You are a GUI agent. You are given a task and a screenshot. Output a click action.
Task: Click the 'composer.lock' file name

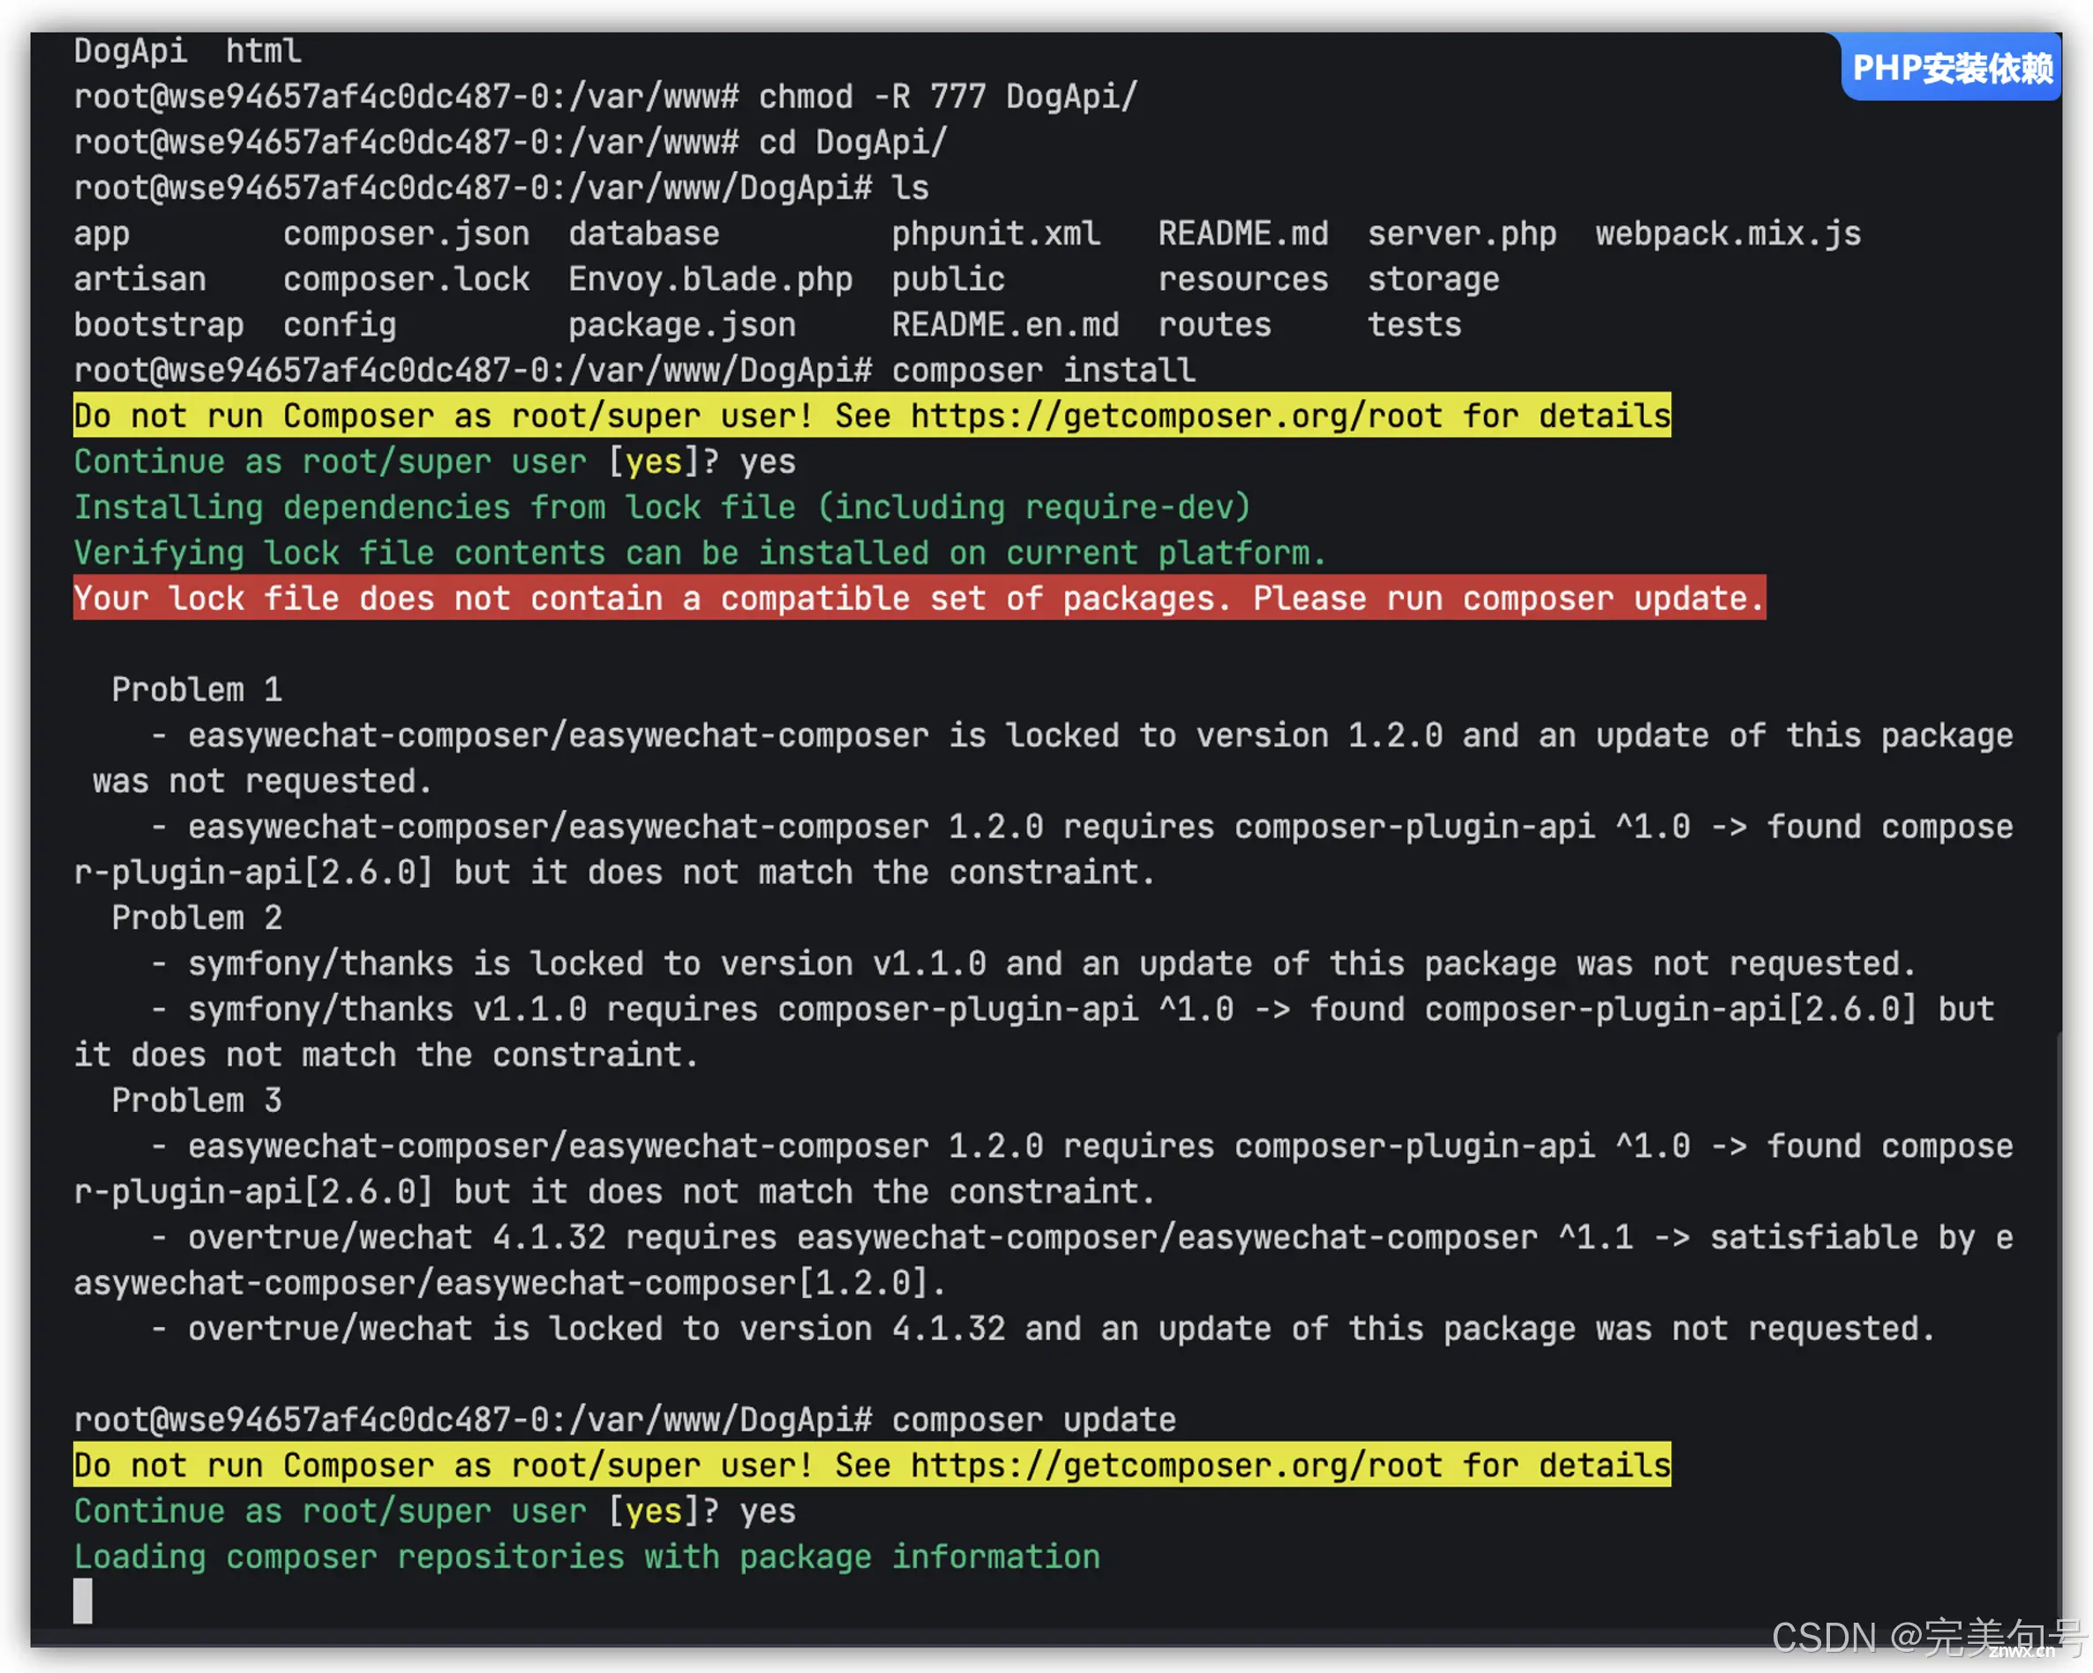click(406, 280)
